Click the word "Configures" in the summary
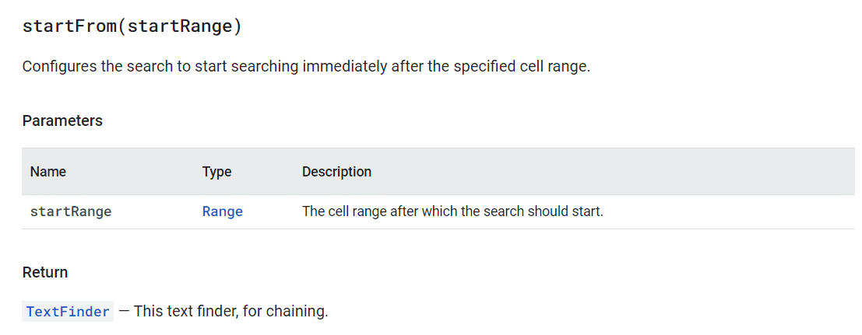Viewport: 862px width, 335px height. click(59, 67)
